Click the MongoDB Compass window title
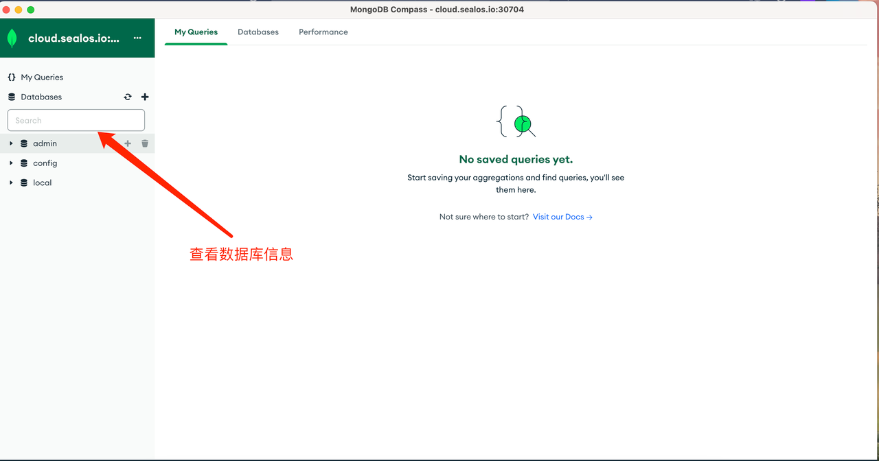Viewport: 879px width, 461px height. click(x=437, y=10)
